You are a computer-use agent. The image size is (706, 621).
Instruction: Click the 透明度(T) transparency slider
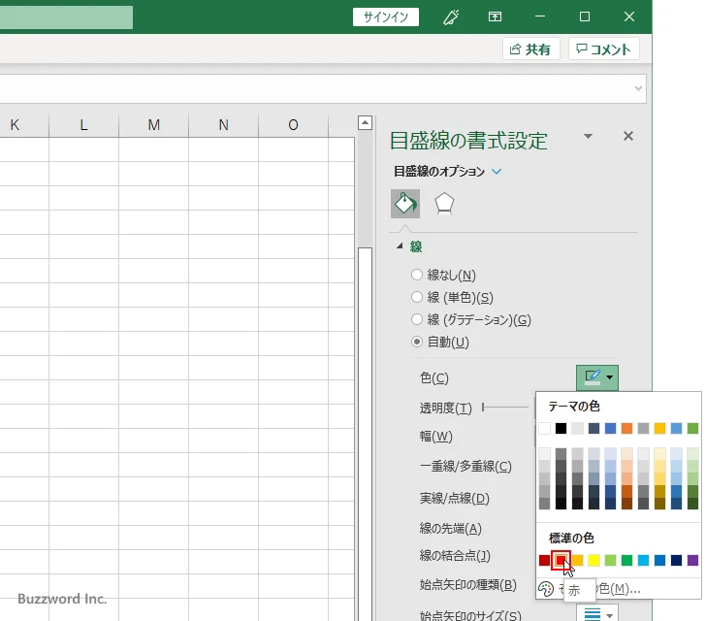pyautogui.click(x=505, y=407)
